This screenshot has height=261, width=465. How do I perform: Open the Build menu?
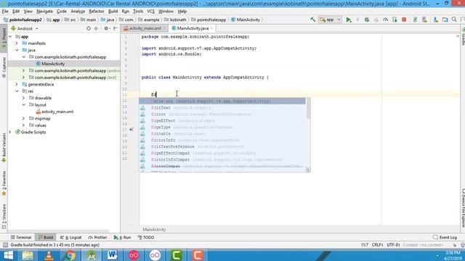113,12
